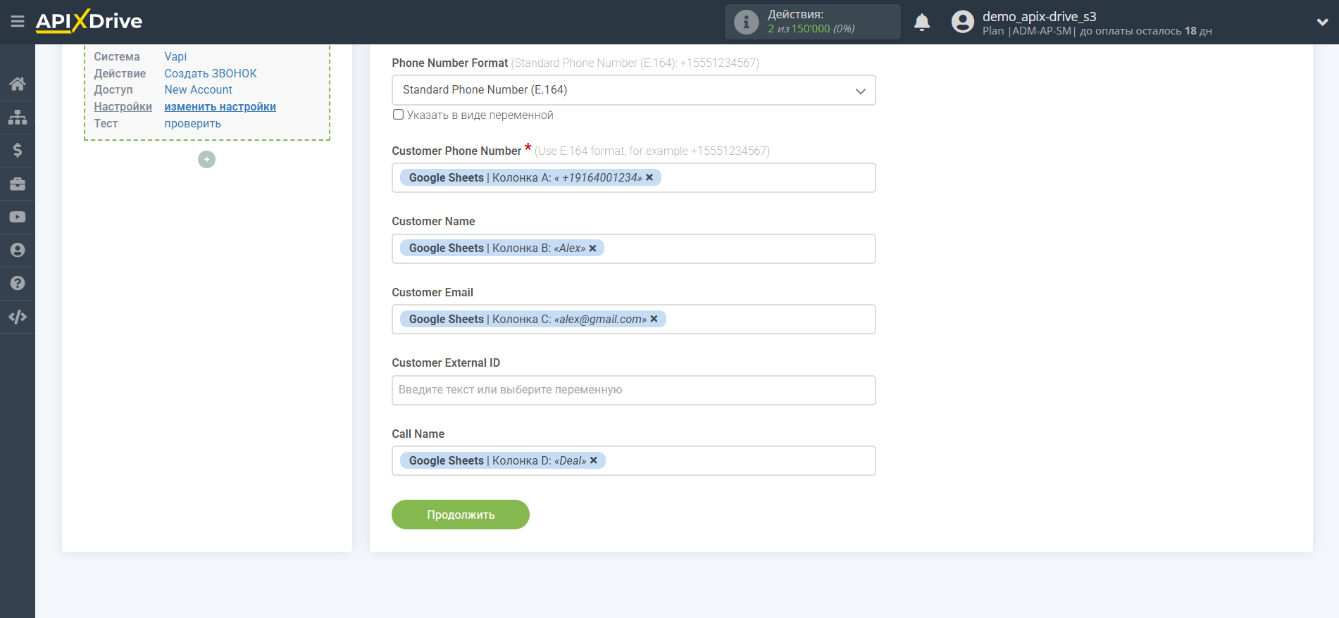Click the plan 'ADM-AP-SM' info text
This screenshot has width=1339, height=618.
click(1042, 31)
